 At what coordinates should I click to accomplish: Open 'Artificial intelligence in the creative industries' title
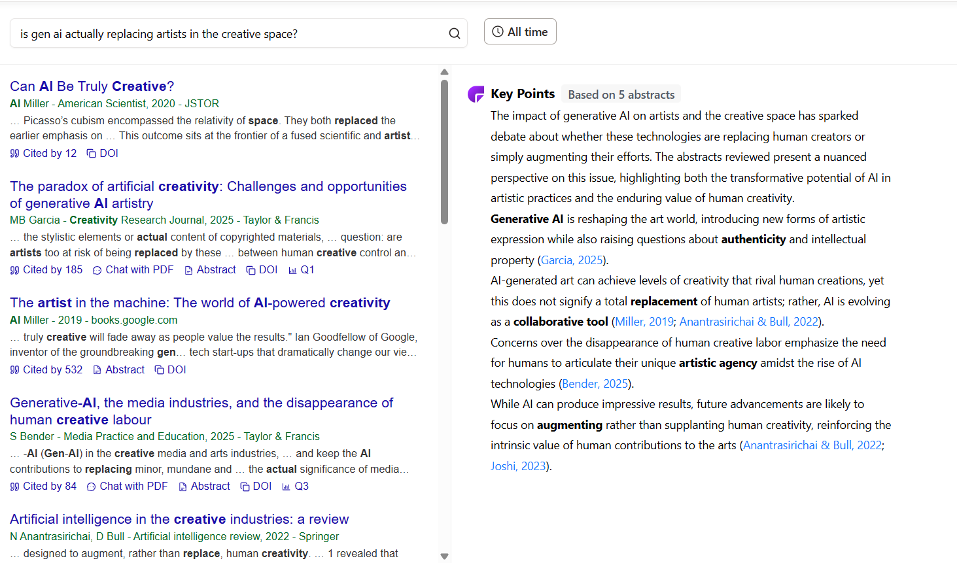pos(179,519)
